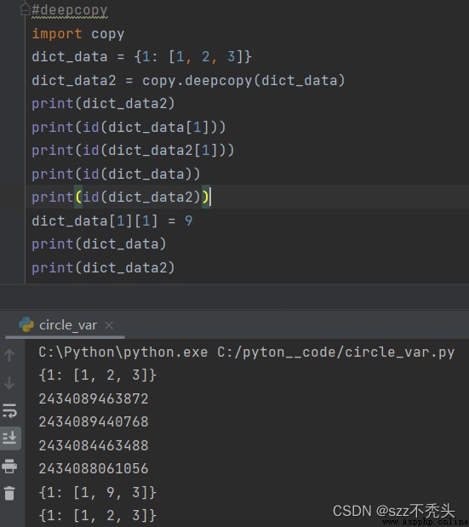This screenshot has width=469, height=527.
Task: Close the circle_var run tab
Action: click(109, 325)
